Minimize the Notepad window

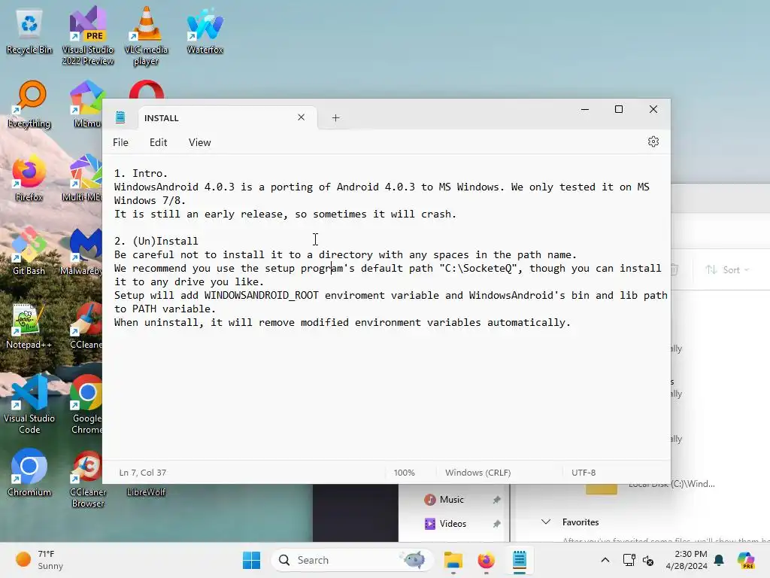[585, 109]
